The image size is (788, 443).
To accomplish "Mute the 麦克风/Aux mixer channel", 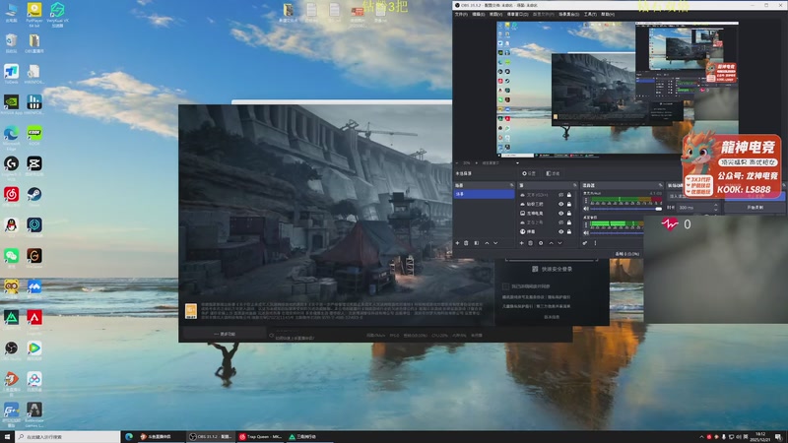I will (586, 209).
